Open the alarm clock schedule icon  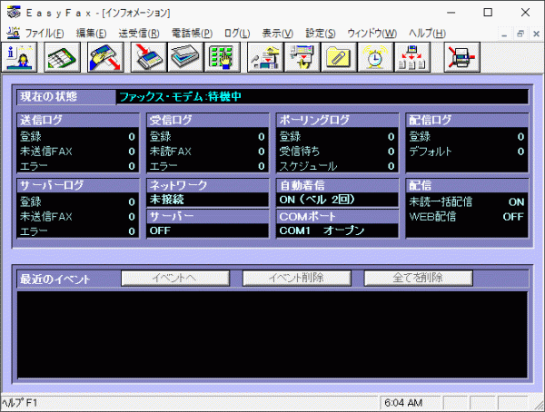(376, 57)
